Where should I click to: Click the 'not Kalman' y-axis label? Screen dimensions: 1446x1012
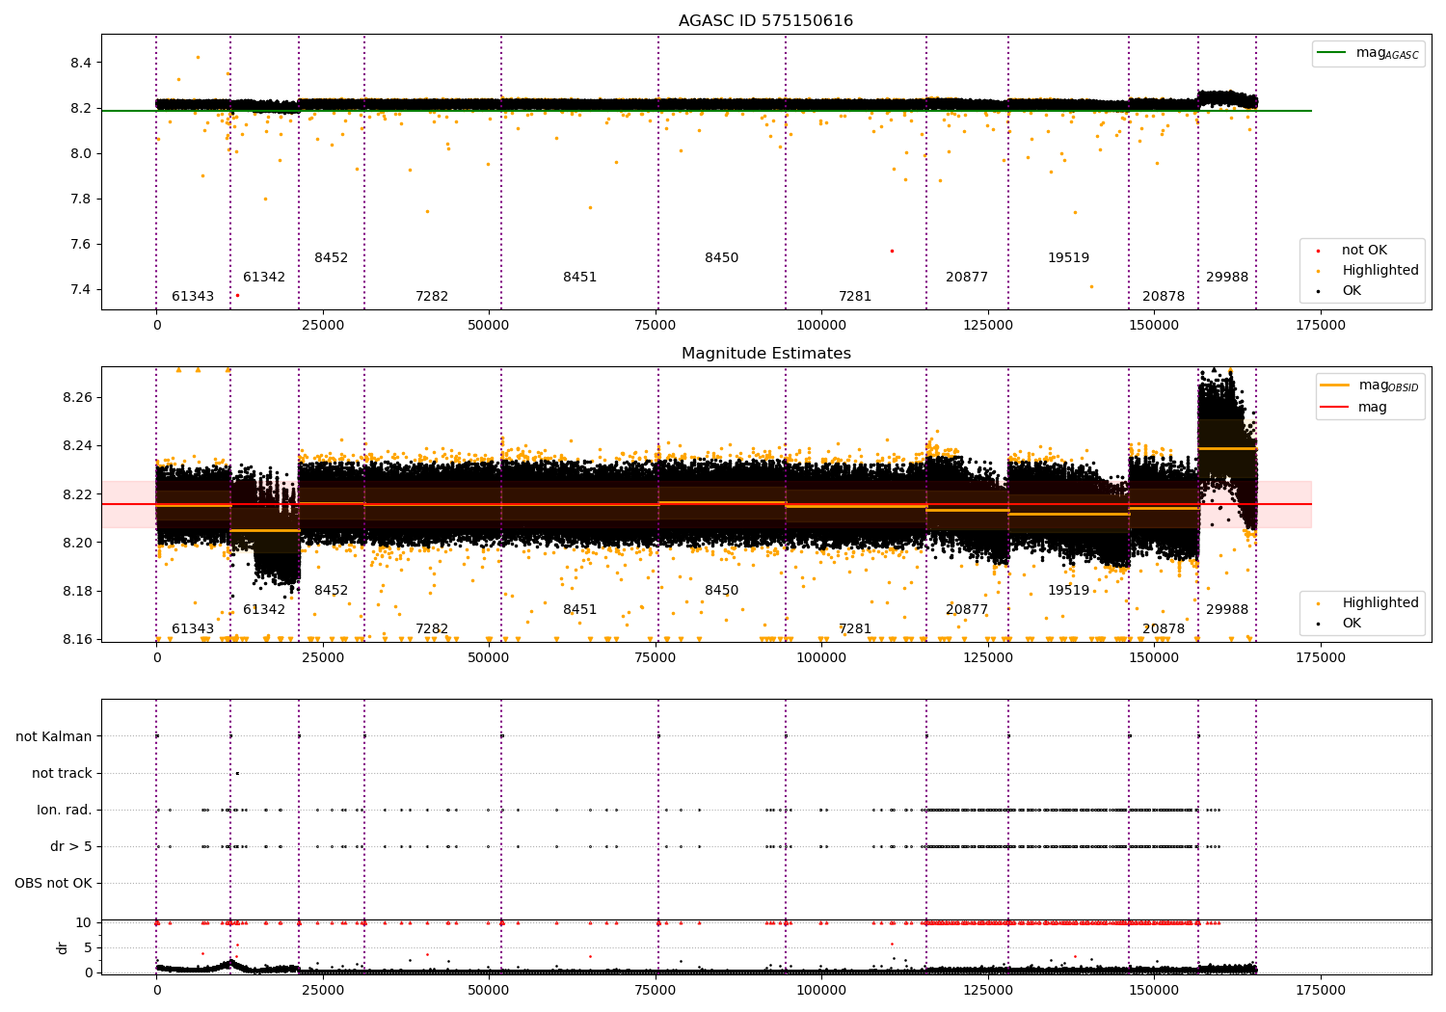point(54,737)
